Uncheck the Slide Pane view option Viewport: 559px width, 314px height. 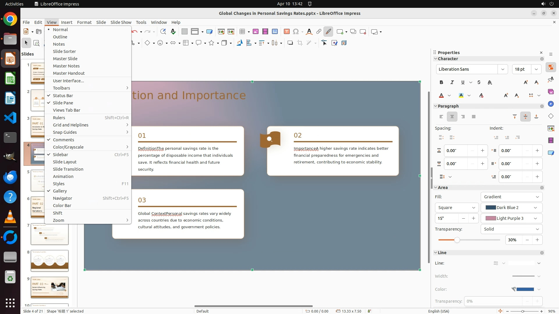pyautogui.click(x=63, y=103)
